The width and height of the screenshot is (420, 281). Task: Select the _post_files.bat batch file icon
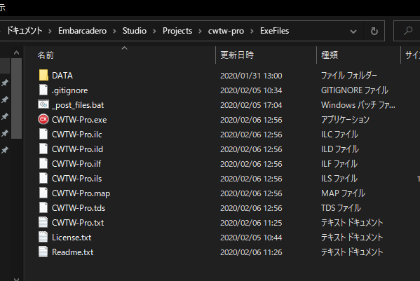pos(43,104)
